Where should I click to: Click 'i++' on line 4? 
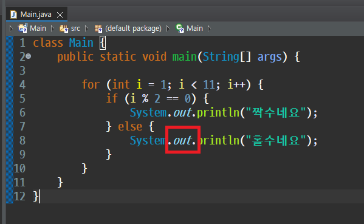(236, 84)
